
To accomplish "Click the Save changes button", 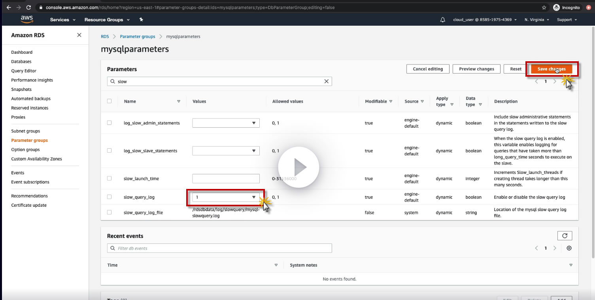I will click(x=551, y=69).
